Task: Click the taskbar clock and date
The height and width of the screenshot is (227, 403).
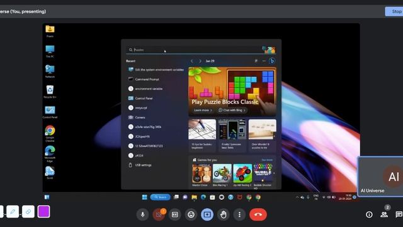Action: click(345, 197)
